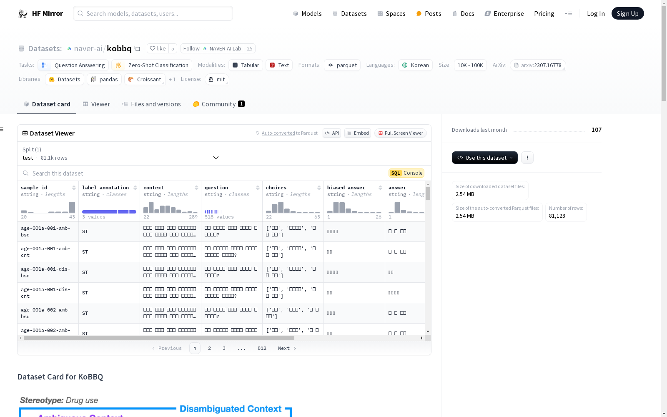Click the Datasets library tag
Screen dimensions: 667x417
65,79
